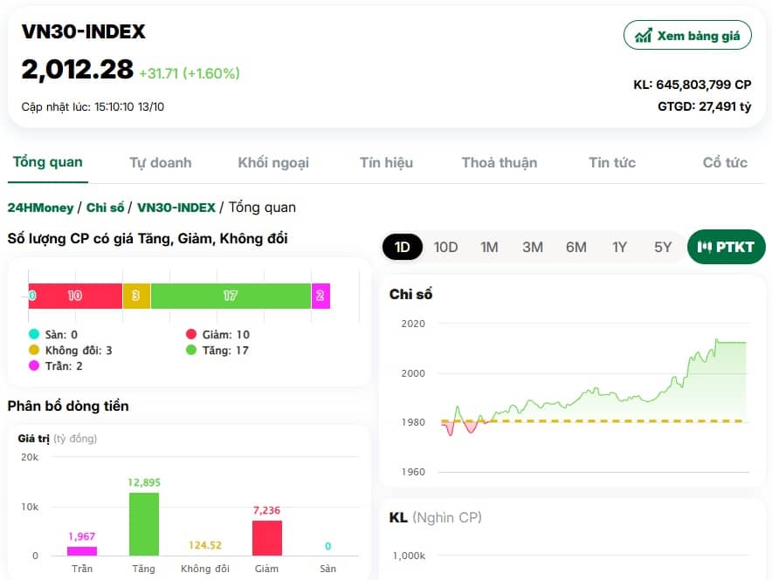Image resolution: width=772 pixels, height=580 pixels.
Task: Select the 6M time range
Action: tap(576, 247)
